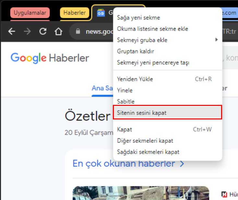Open the top news story thumbnail image
Screen dimensions: 238x200
[141, 193]
